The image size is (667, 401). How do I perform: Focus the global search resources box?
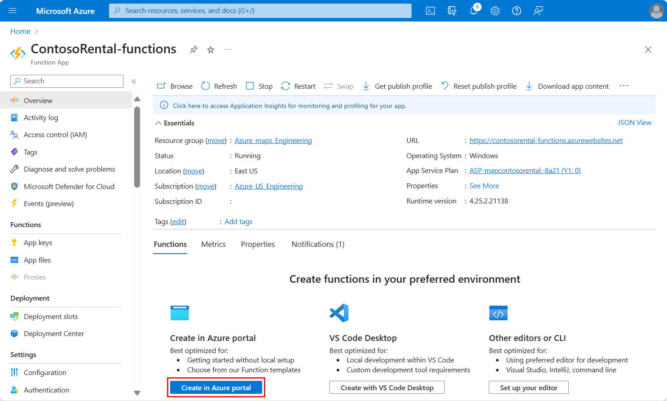[260, 11]
